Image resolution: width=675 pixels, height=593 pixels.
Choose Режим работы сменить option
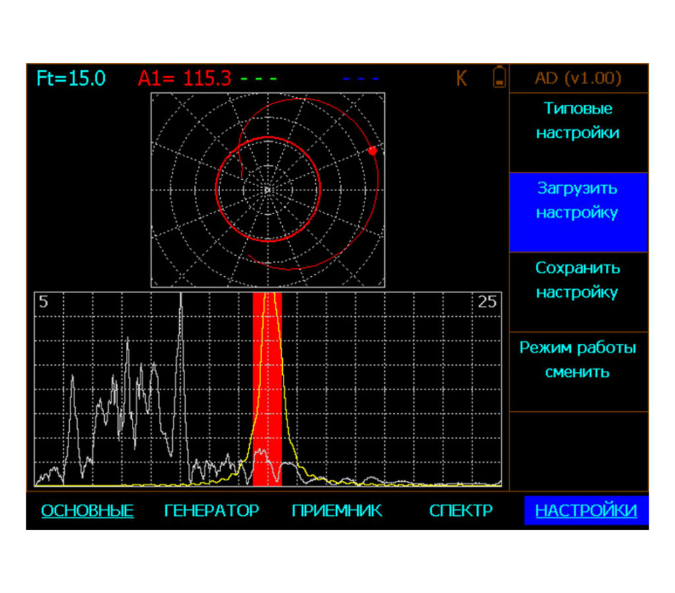click(578, 372)
